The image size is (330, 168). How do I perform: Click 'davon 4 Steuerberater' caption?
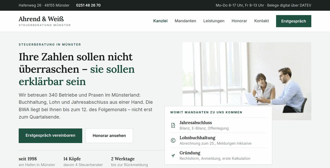(x=83, y=165)
